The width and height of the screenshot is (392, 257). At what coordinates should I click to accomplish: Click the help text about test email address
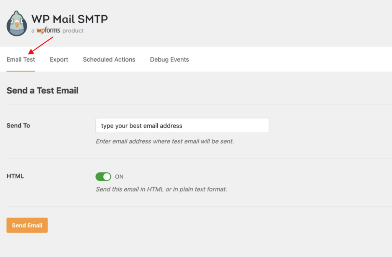coord(165,141)
